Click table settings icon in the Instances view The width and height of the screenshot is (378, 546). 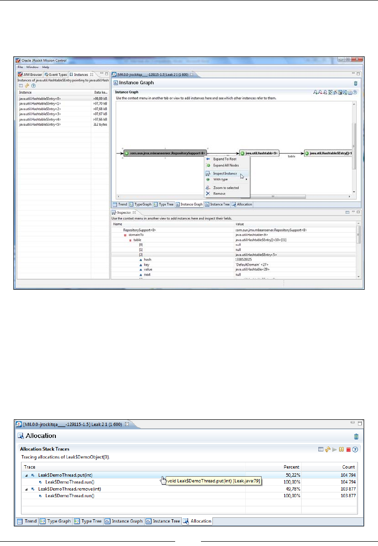point(21,86)
